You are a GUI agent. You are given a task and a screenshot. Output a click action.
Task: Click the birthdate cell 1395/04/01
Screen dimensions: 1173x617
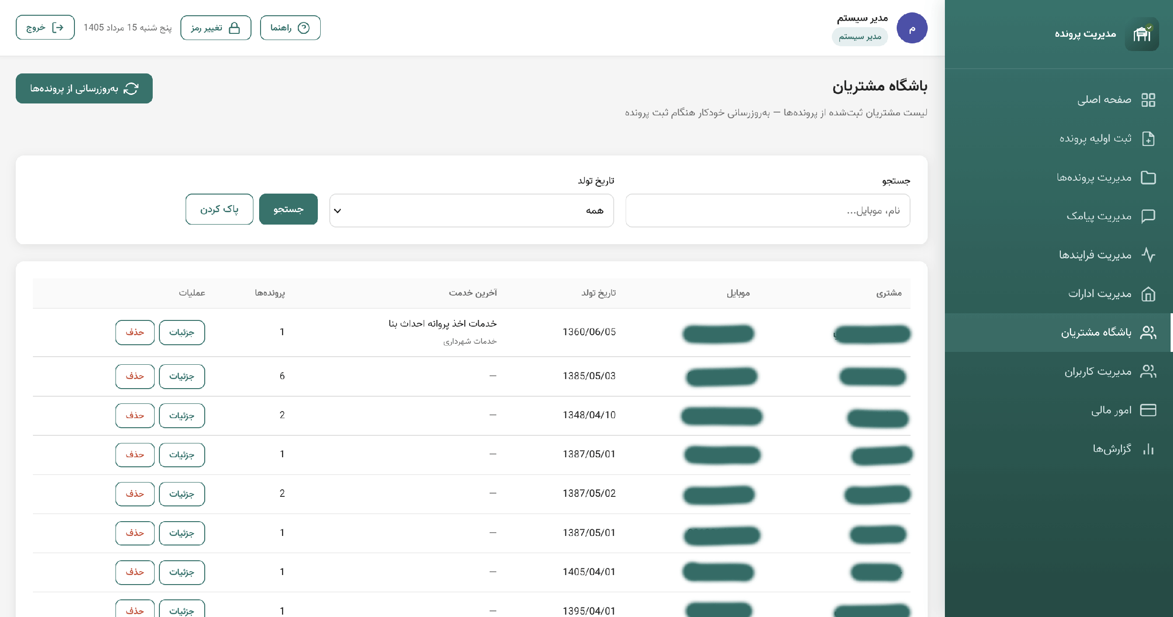pyautogui.click(x=589, y=611)
